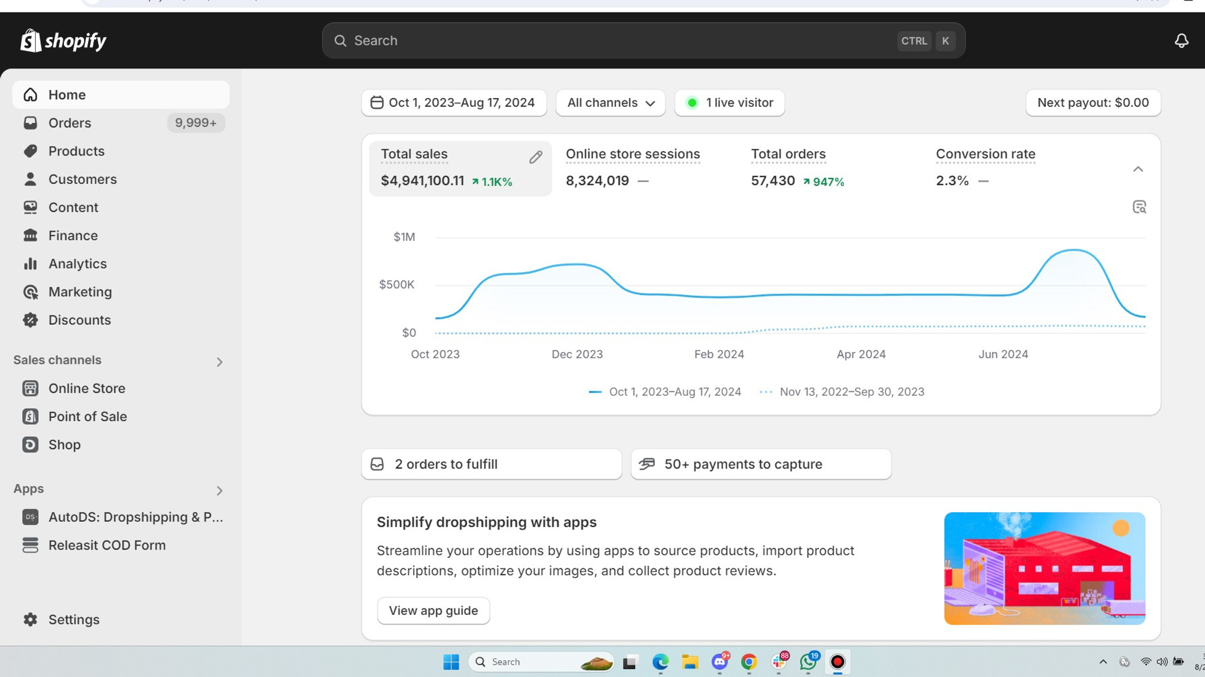1205x677 pixels.
Task: Open Finance page in sidebar
Action: point(121,235)
